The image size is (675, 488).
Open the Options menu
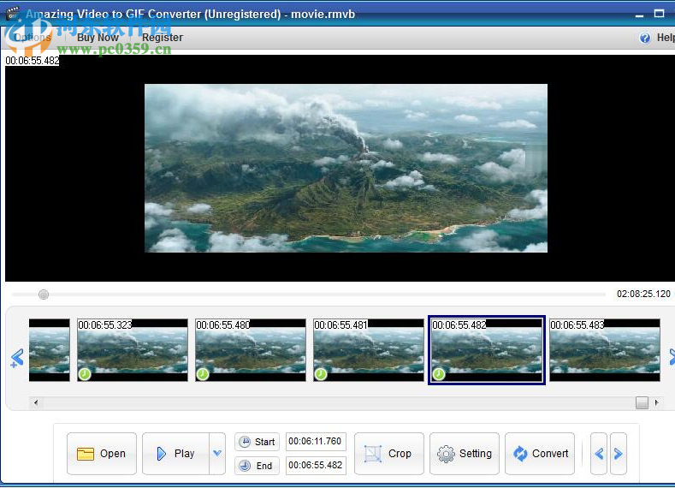tap(33, 38)
